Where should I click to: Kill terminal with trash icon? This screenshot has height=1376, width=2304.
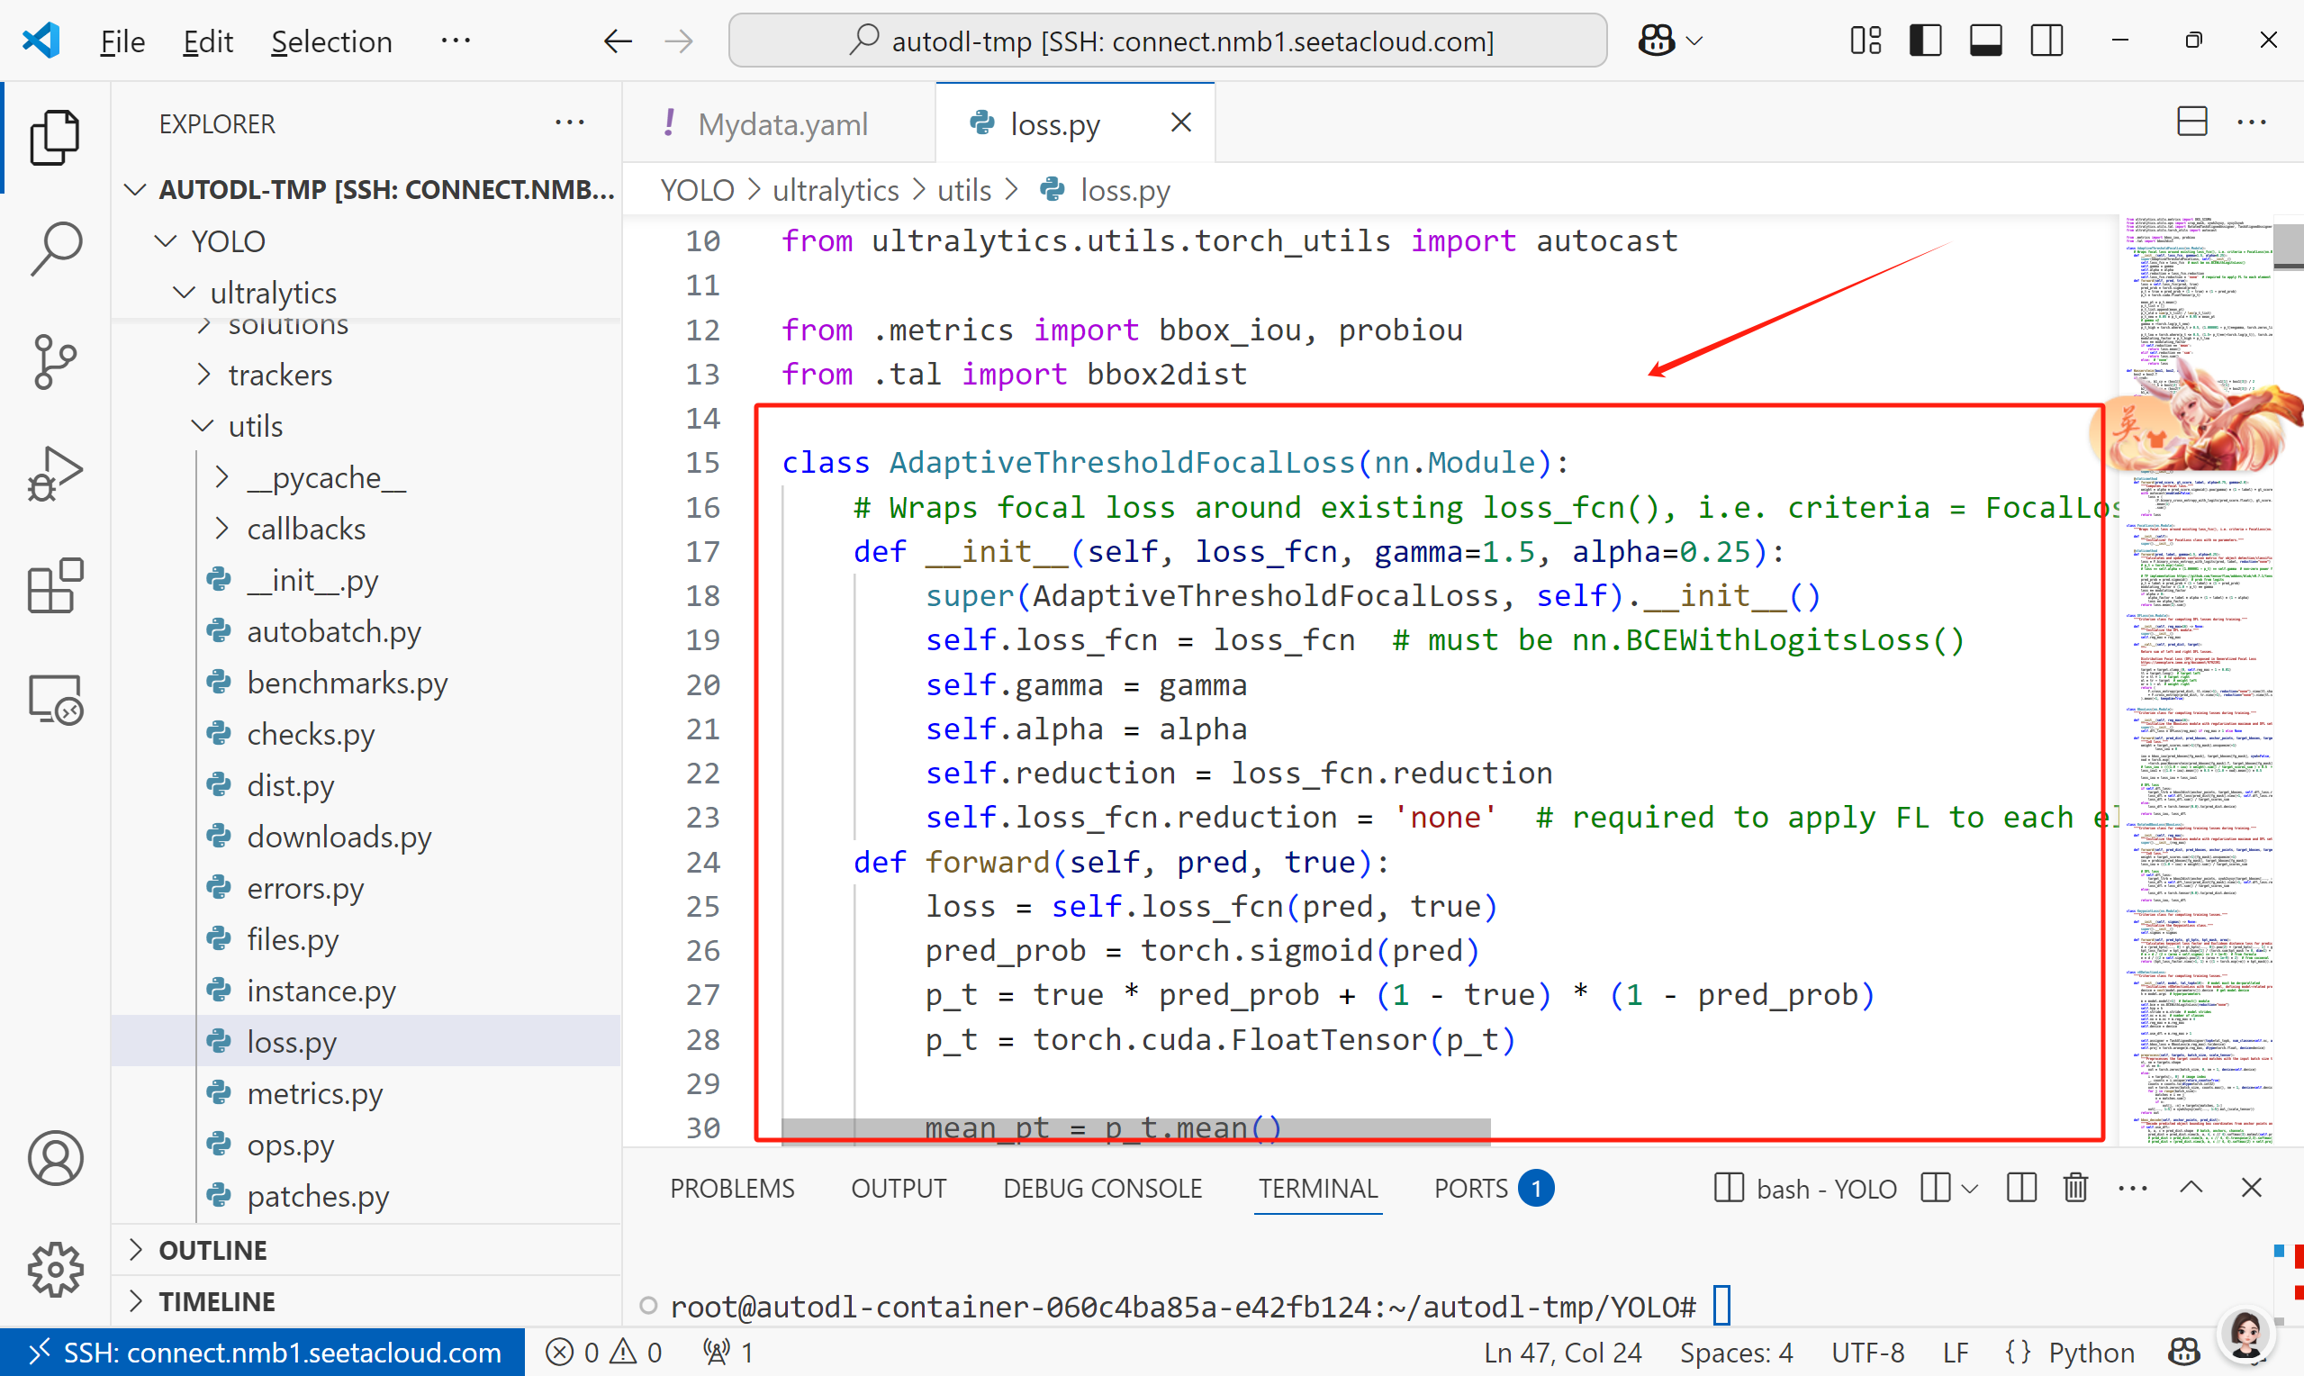[2075, 1188]
